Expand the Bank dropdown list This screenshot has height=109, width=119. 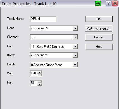75,55
